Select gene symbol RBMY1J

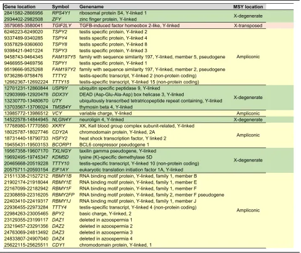click(61, 201)
